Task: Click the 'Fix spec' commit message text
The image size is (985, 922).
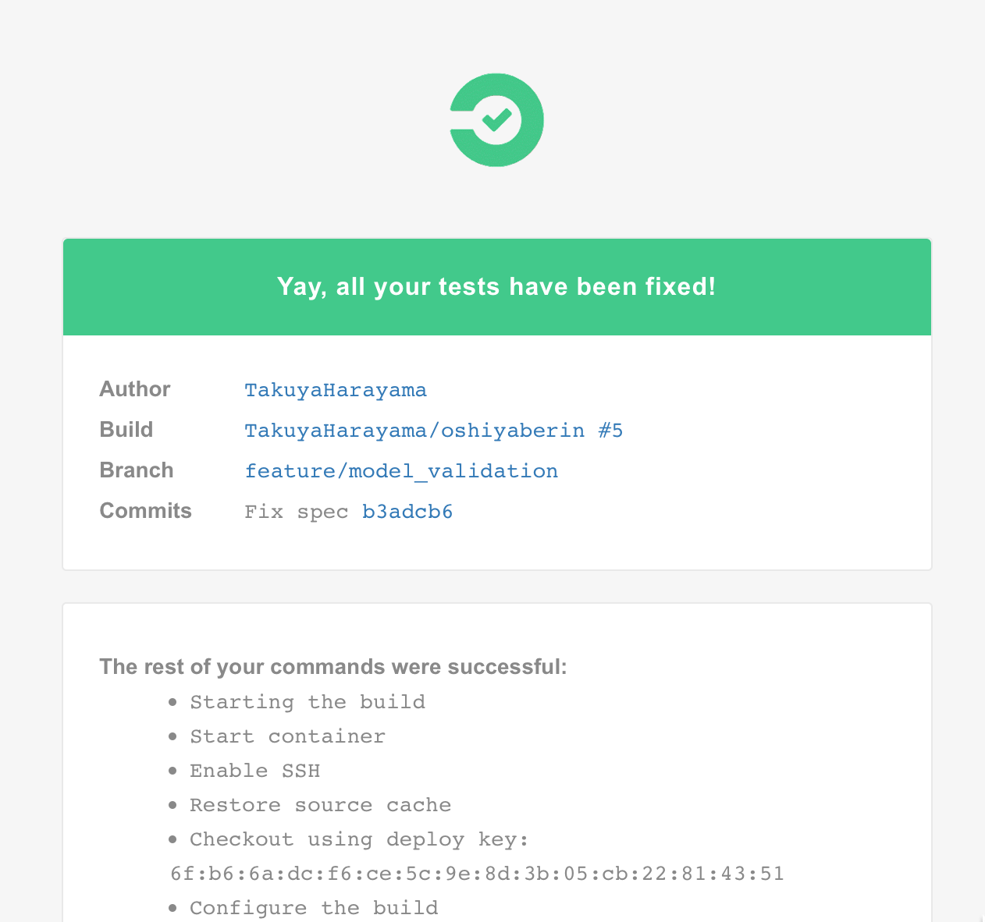Action: coord(297,512)
